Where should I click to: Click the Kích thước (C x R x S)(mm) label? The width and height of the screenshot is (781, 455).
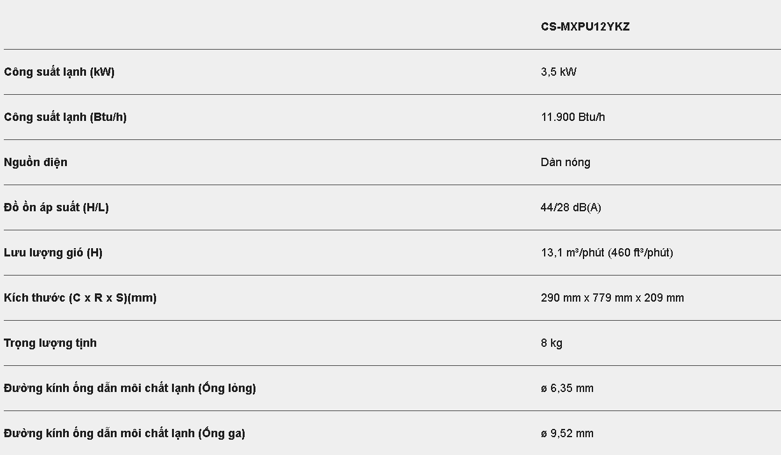click(80, 298)
